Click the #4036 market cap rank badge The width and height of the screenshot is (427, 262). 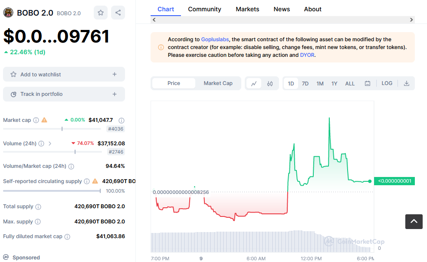116,129
